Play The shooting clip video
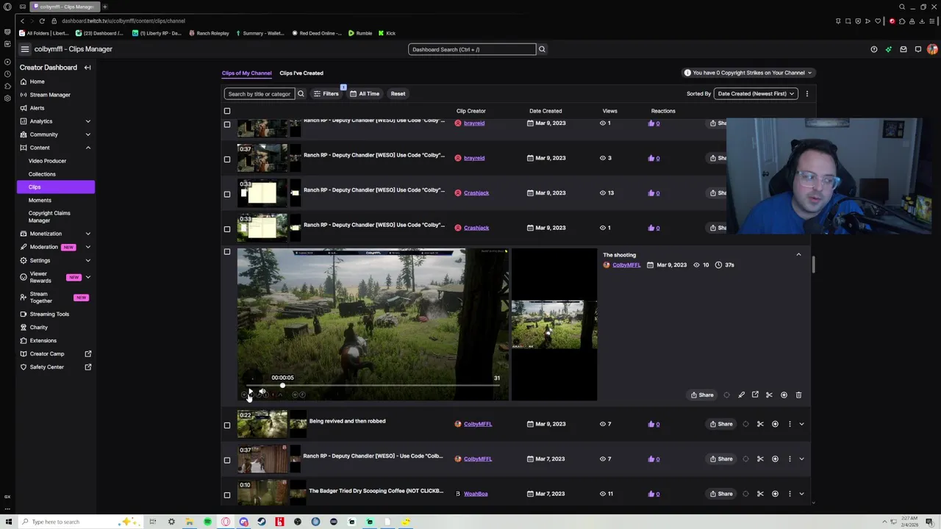The image size is (941, 529). click(250, 392)
